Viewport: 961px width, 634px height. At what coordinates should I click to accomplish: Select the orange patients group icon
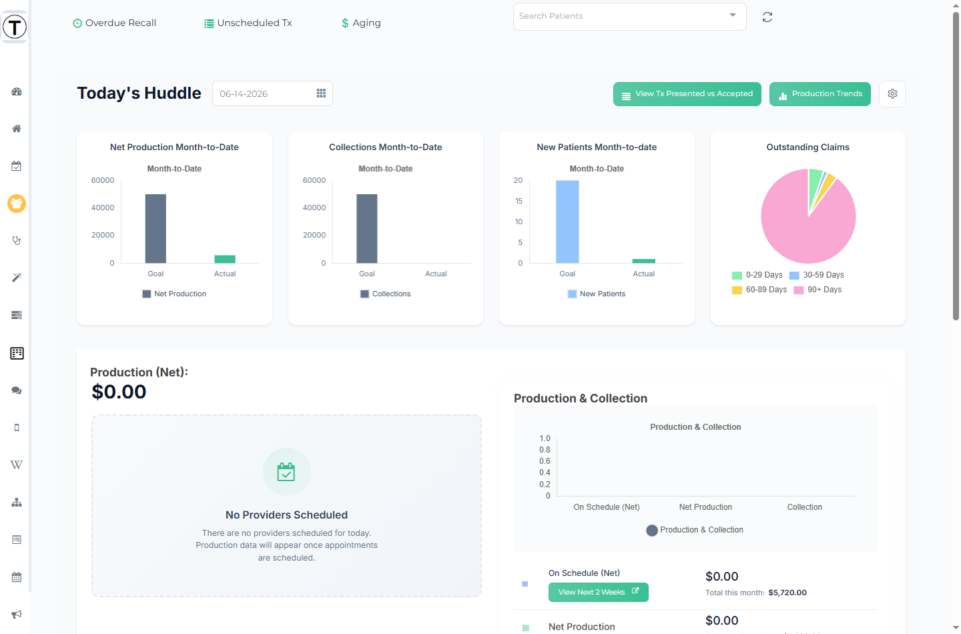point(17,204)
